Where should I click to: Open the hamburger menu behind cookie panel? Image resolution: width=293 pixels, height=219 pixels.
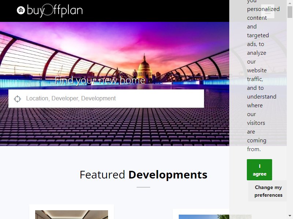(x=268, y=12)
